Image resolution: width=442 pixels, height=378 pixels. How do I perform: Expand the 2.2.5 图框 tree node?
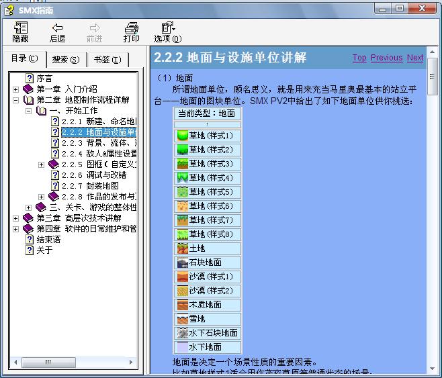[41, 164]
